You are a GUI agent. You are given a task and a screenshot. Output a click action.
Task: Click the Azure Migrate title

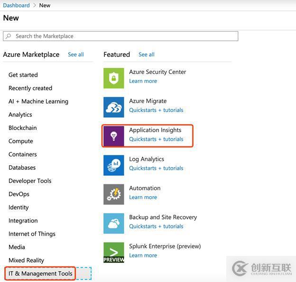click(x=148, y=101)
